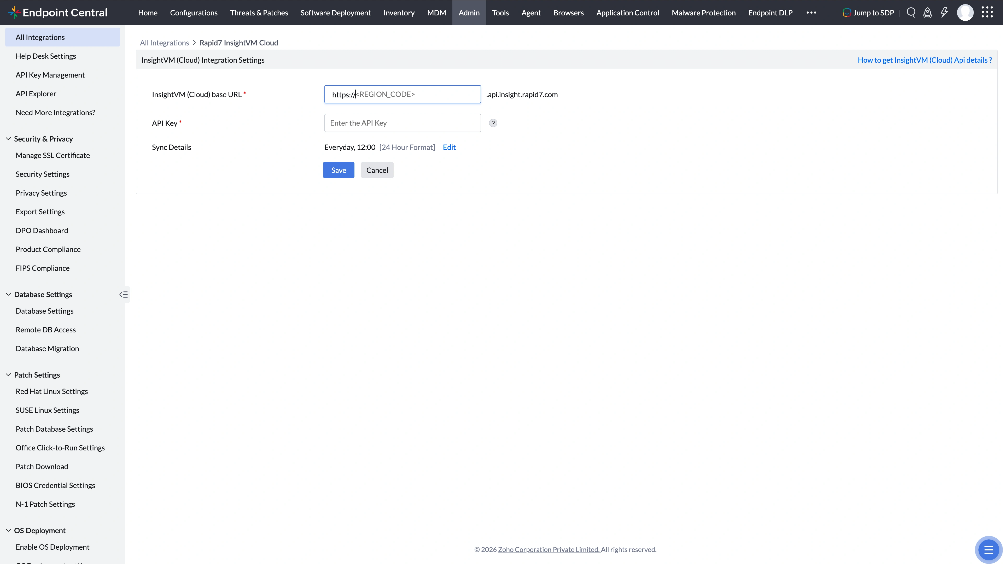This screenshot has height=564, width=1003.
Task: Open the rocket quick launch icon
Action: 928,13
